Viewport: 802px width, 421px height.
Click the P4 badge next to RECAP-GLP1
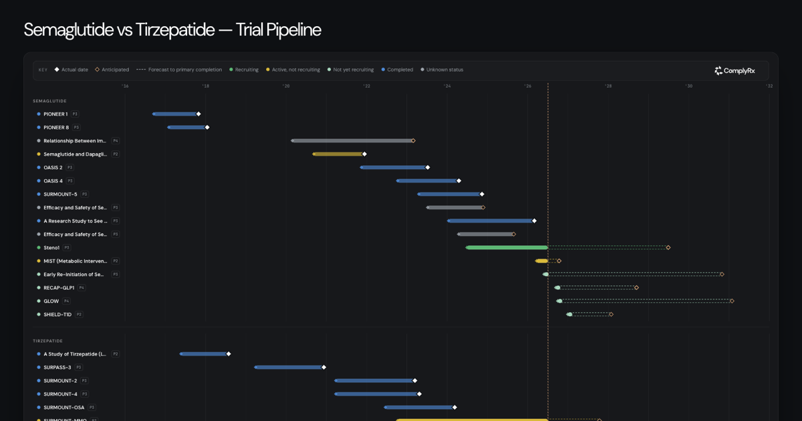(82, 288)
